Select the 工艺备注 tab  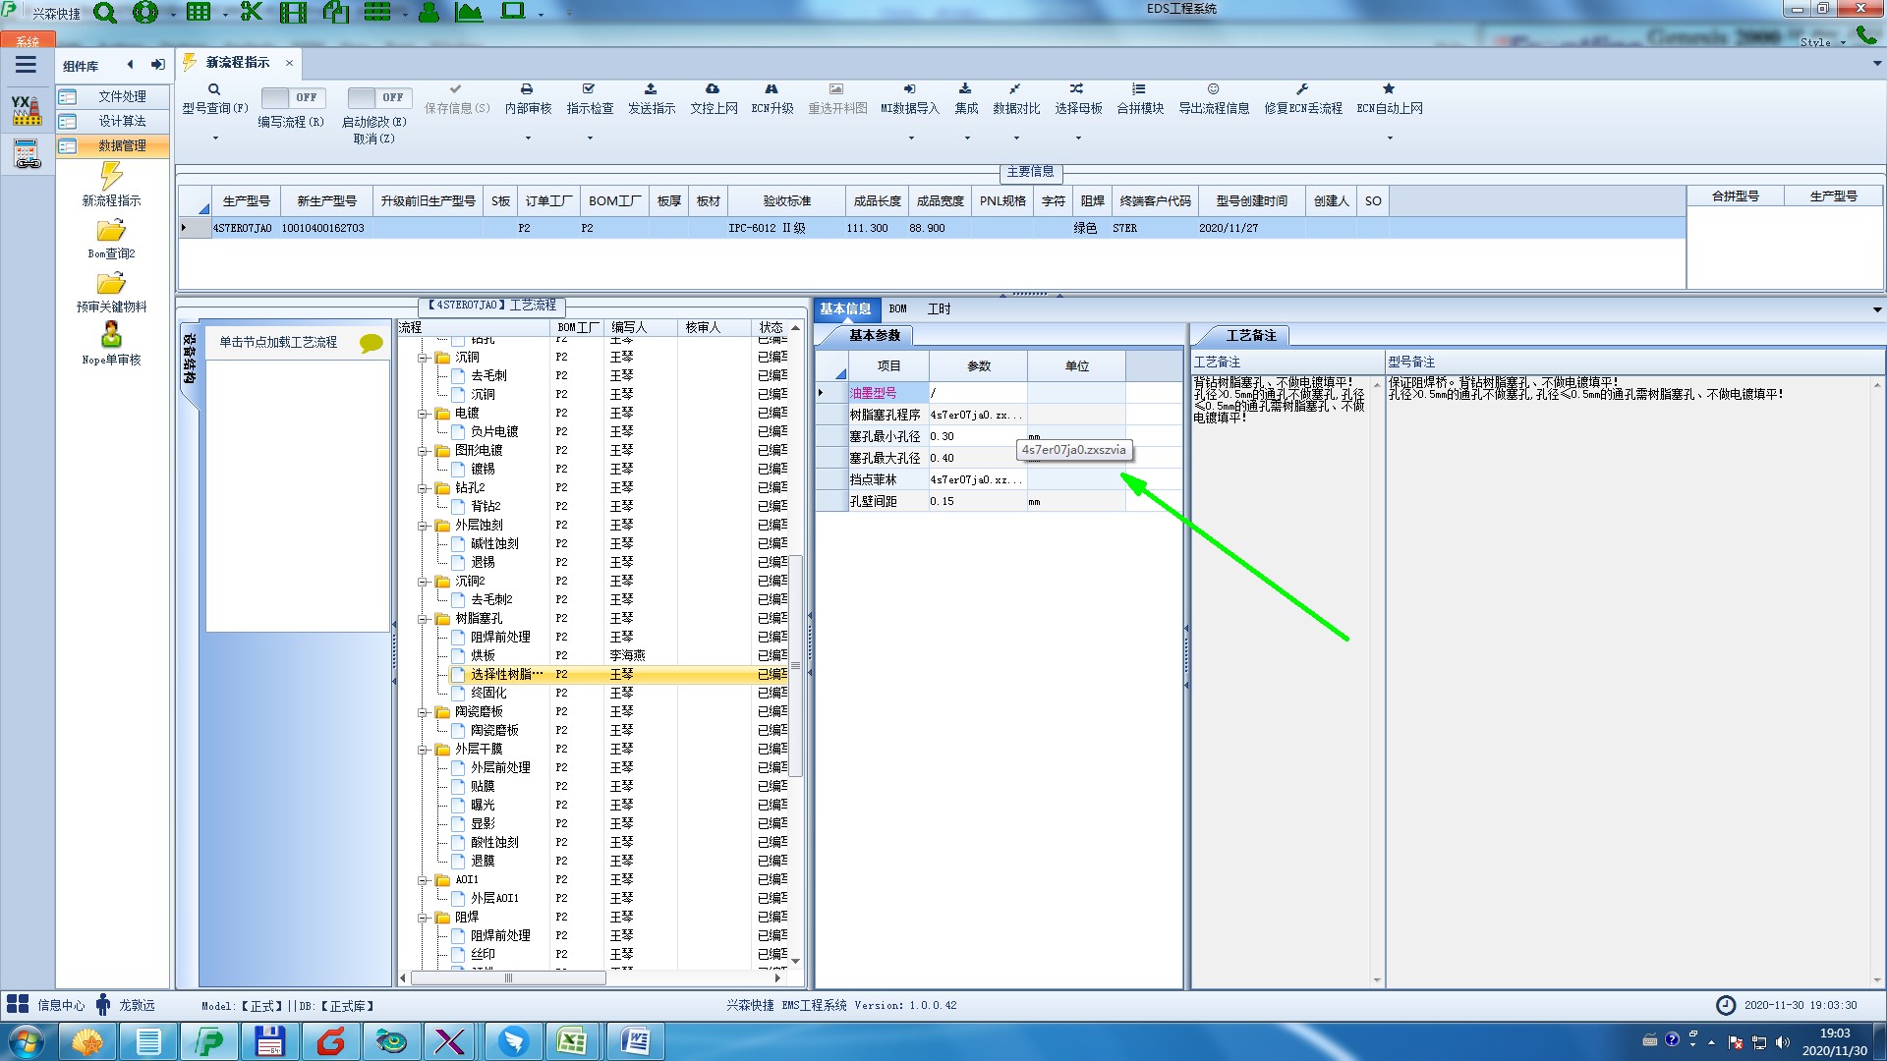coord(1250,335)
